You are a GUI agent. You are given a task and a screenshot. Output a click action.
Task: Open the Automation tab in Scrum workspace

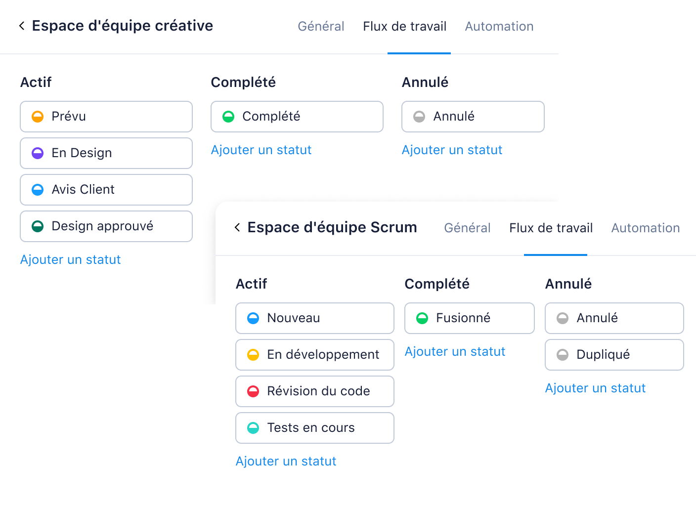pyautogui.click(x=645, y=228)
